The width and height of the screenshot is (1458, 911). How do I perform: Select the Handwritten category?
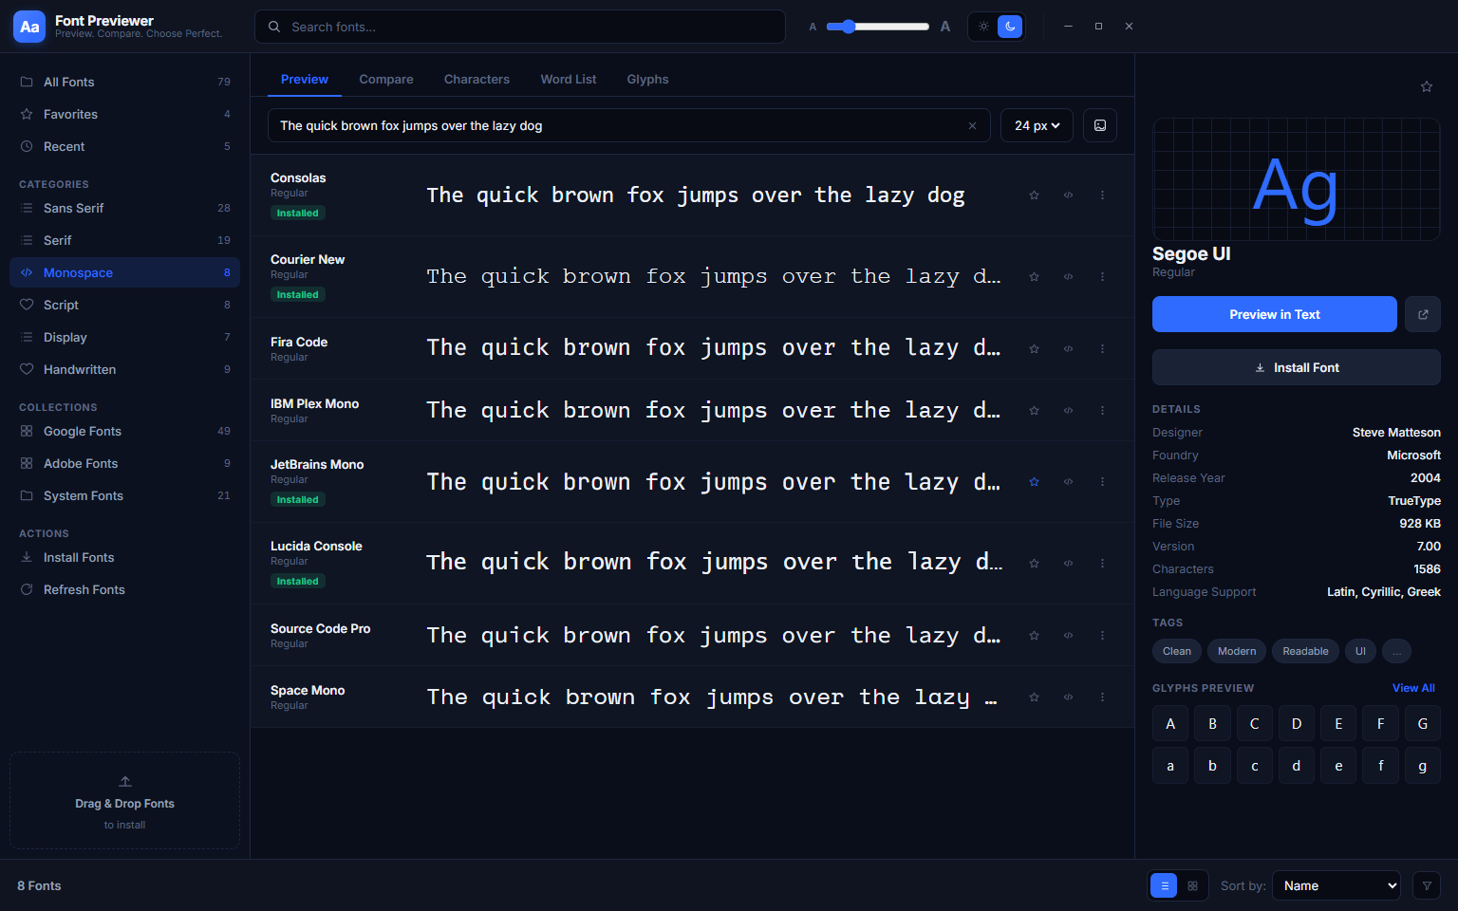pyautogui.click(x=124, y=369)
